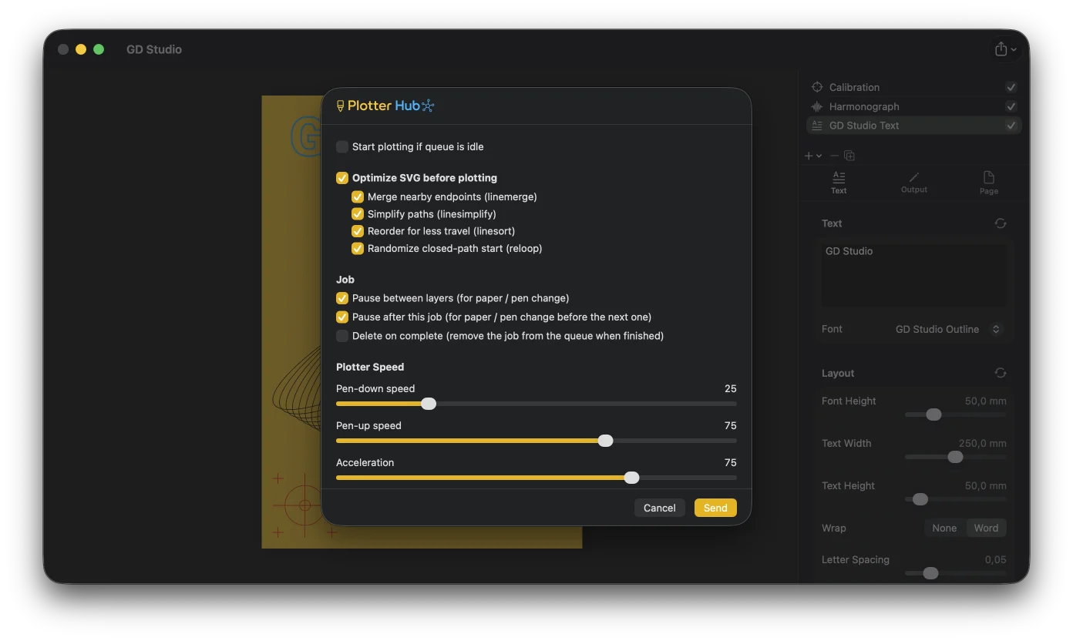Viewport: 1073px width, 641px height.
Task: Turn off Pause between layers
Action: [x=342, y=298]
